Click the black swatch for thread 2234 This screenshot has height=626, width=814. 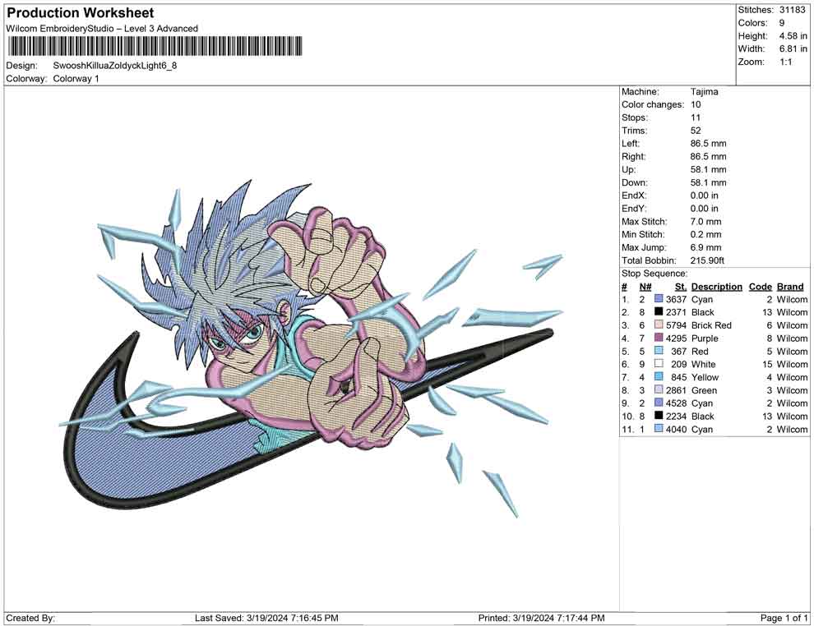(x=659, y=416)
